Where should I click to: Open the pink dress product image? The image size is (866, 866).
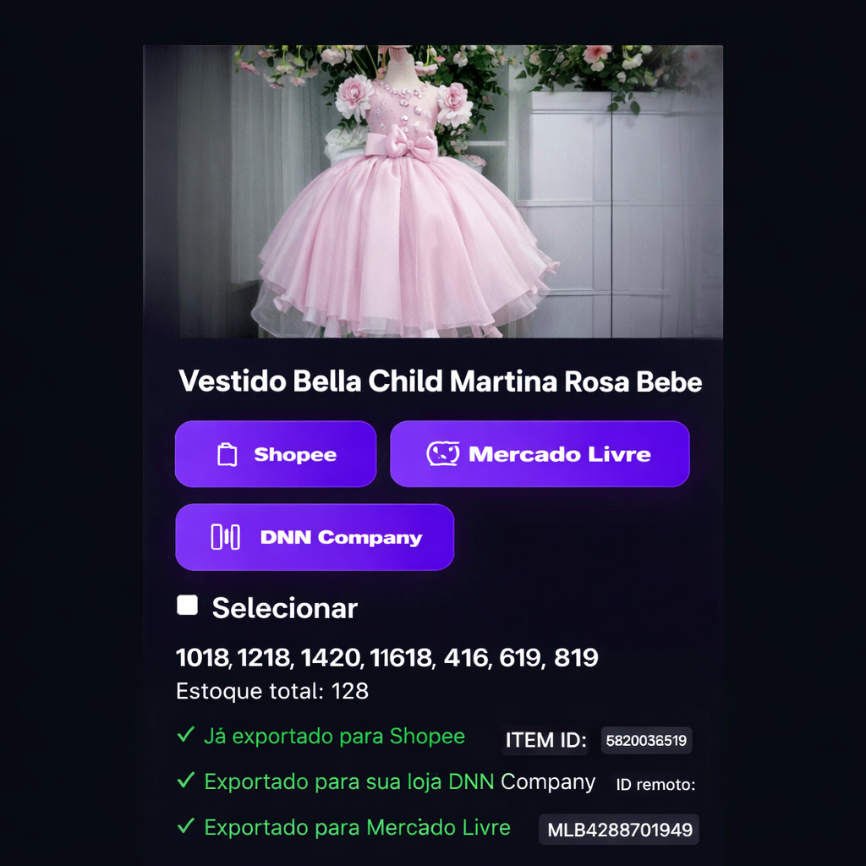pos(433,191)
